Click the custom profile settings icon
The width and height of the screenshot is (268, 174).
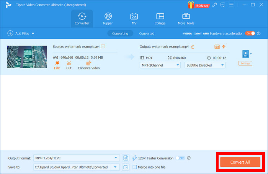click(x=126, y=158)
